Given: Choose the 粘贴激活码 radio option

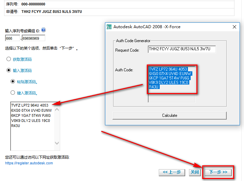Looking at the screenshot, I should (13, 82).
